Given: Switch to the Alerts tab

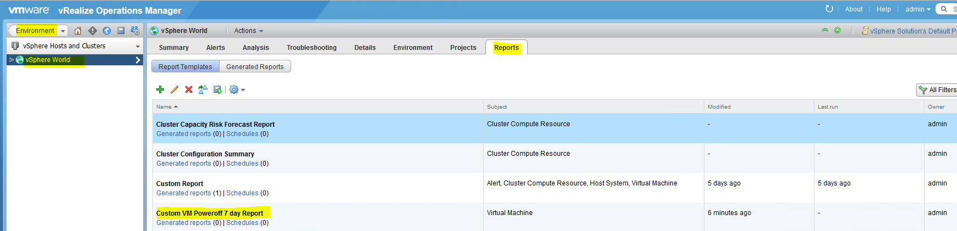Looking at the screenshot, I should tap(216, 48).
